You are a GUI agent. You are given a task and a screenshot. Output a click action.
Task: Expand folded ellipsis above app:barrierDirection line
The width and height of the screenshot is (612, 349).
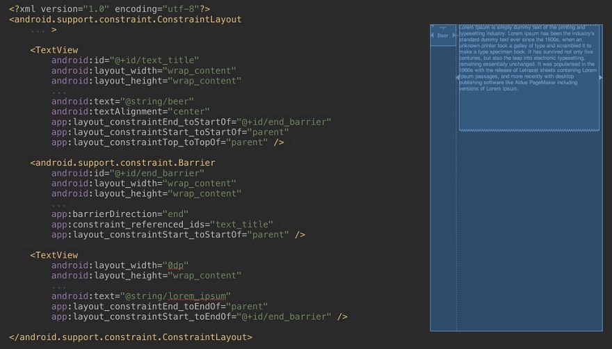point(58,204)
